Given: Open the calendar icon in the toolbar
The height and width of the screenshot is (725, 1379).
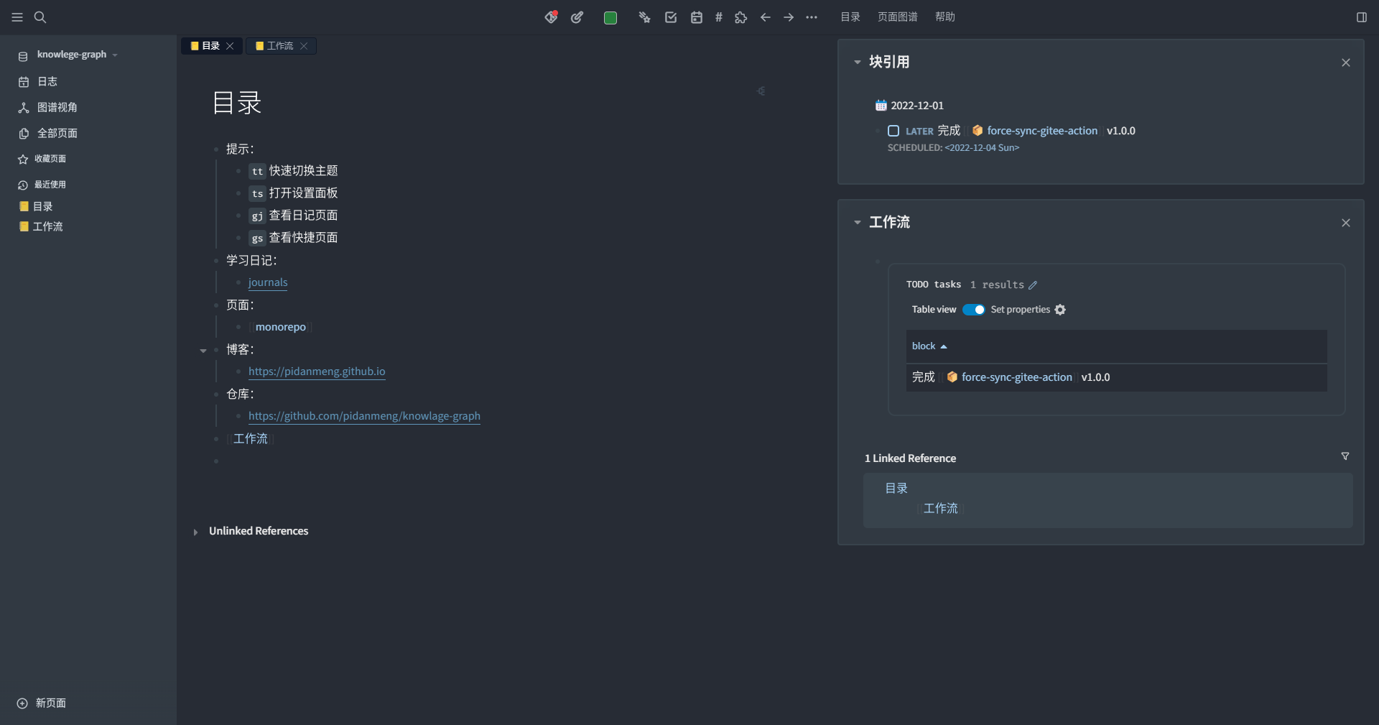Looking at the screenshot, I should click(x=696, y=17).
